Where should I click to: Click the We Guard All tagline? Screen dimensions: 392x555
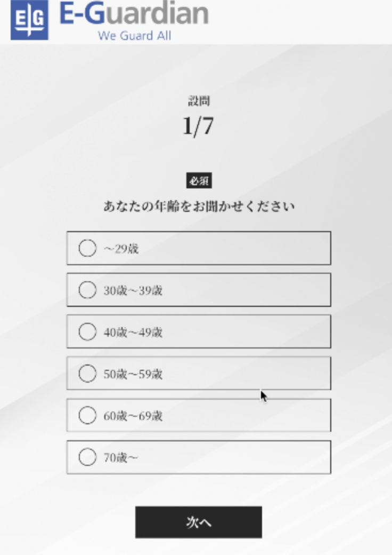click(x=134, y=36)
